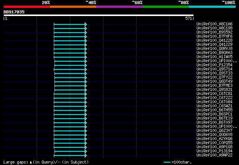This screenshot has width=239, height=165.
Task: Select the UniRef100_Q41228 subject name
Action: pyautogui.click(x=214, y=41)
